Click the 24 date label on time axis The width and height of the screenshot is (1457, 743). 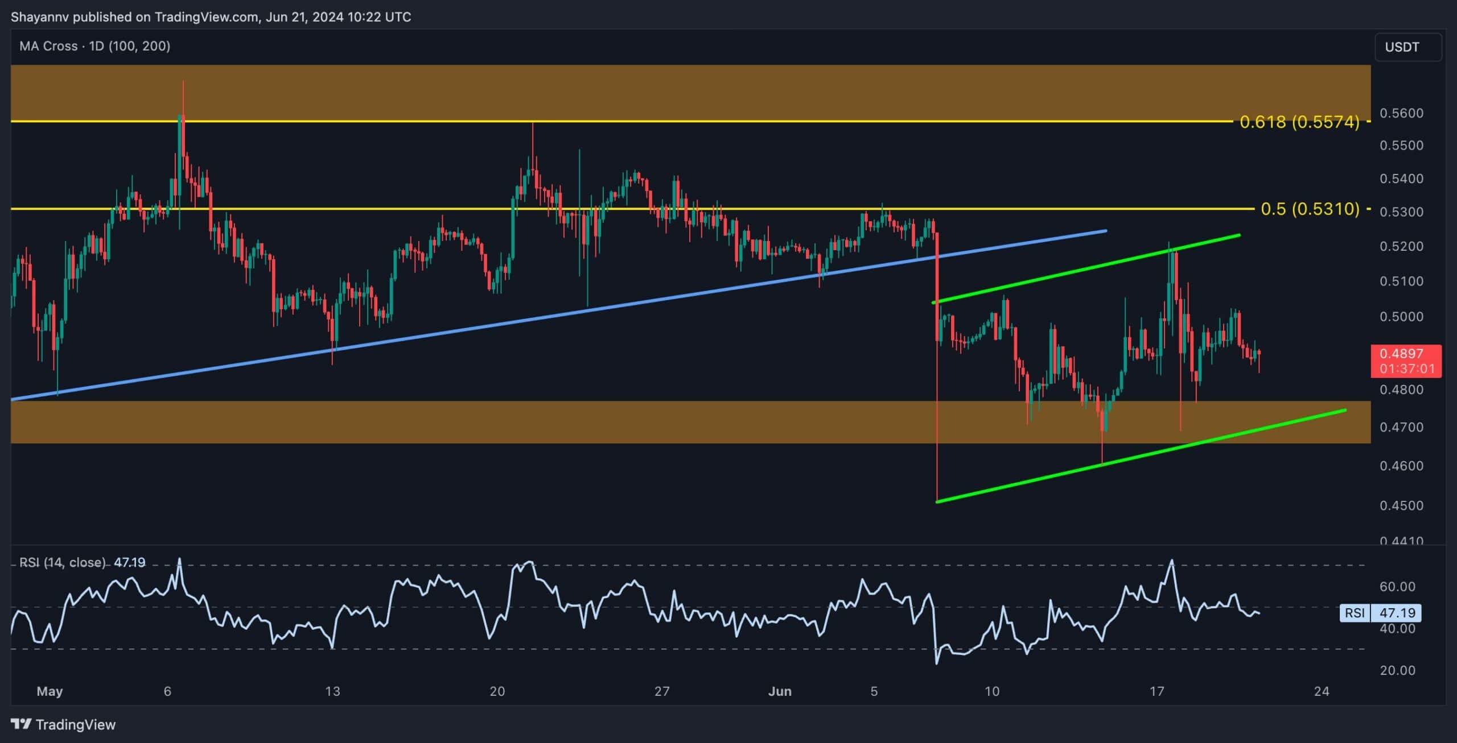[x=1322, y=691]
